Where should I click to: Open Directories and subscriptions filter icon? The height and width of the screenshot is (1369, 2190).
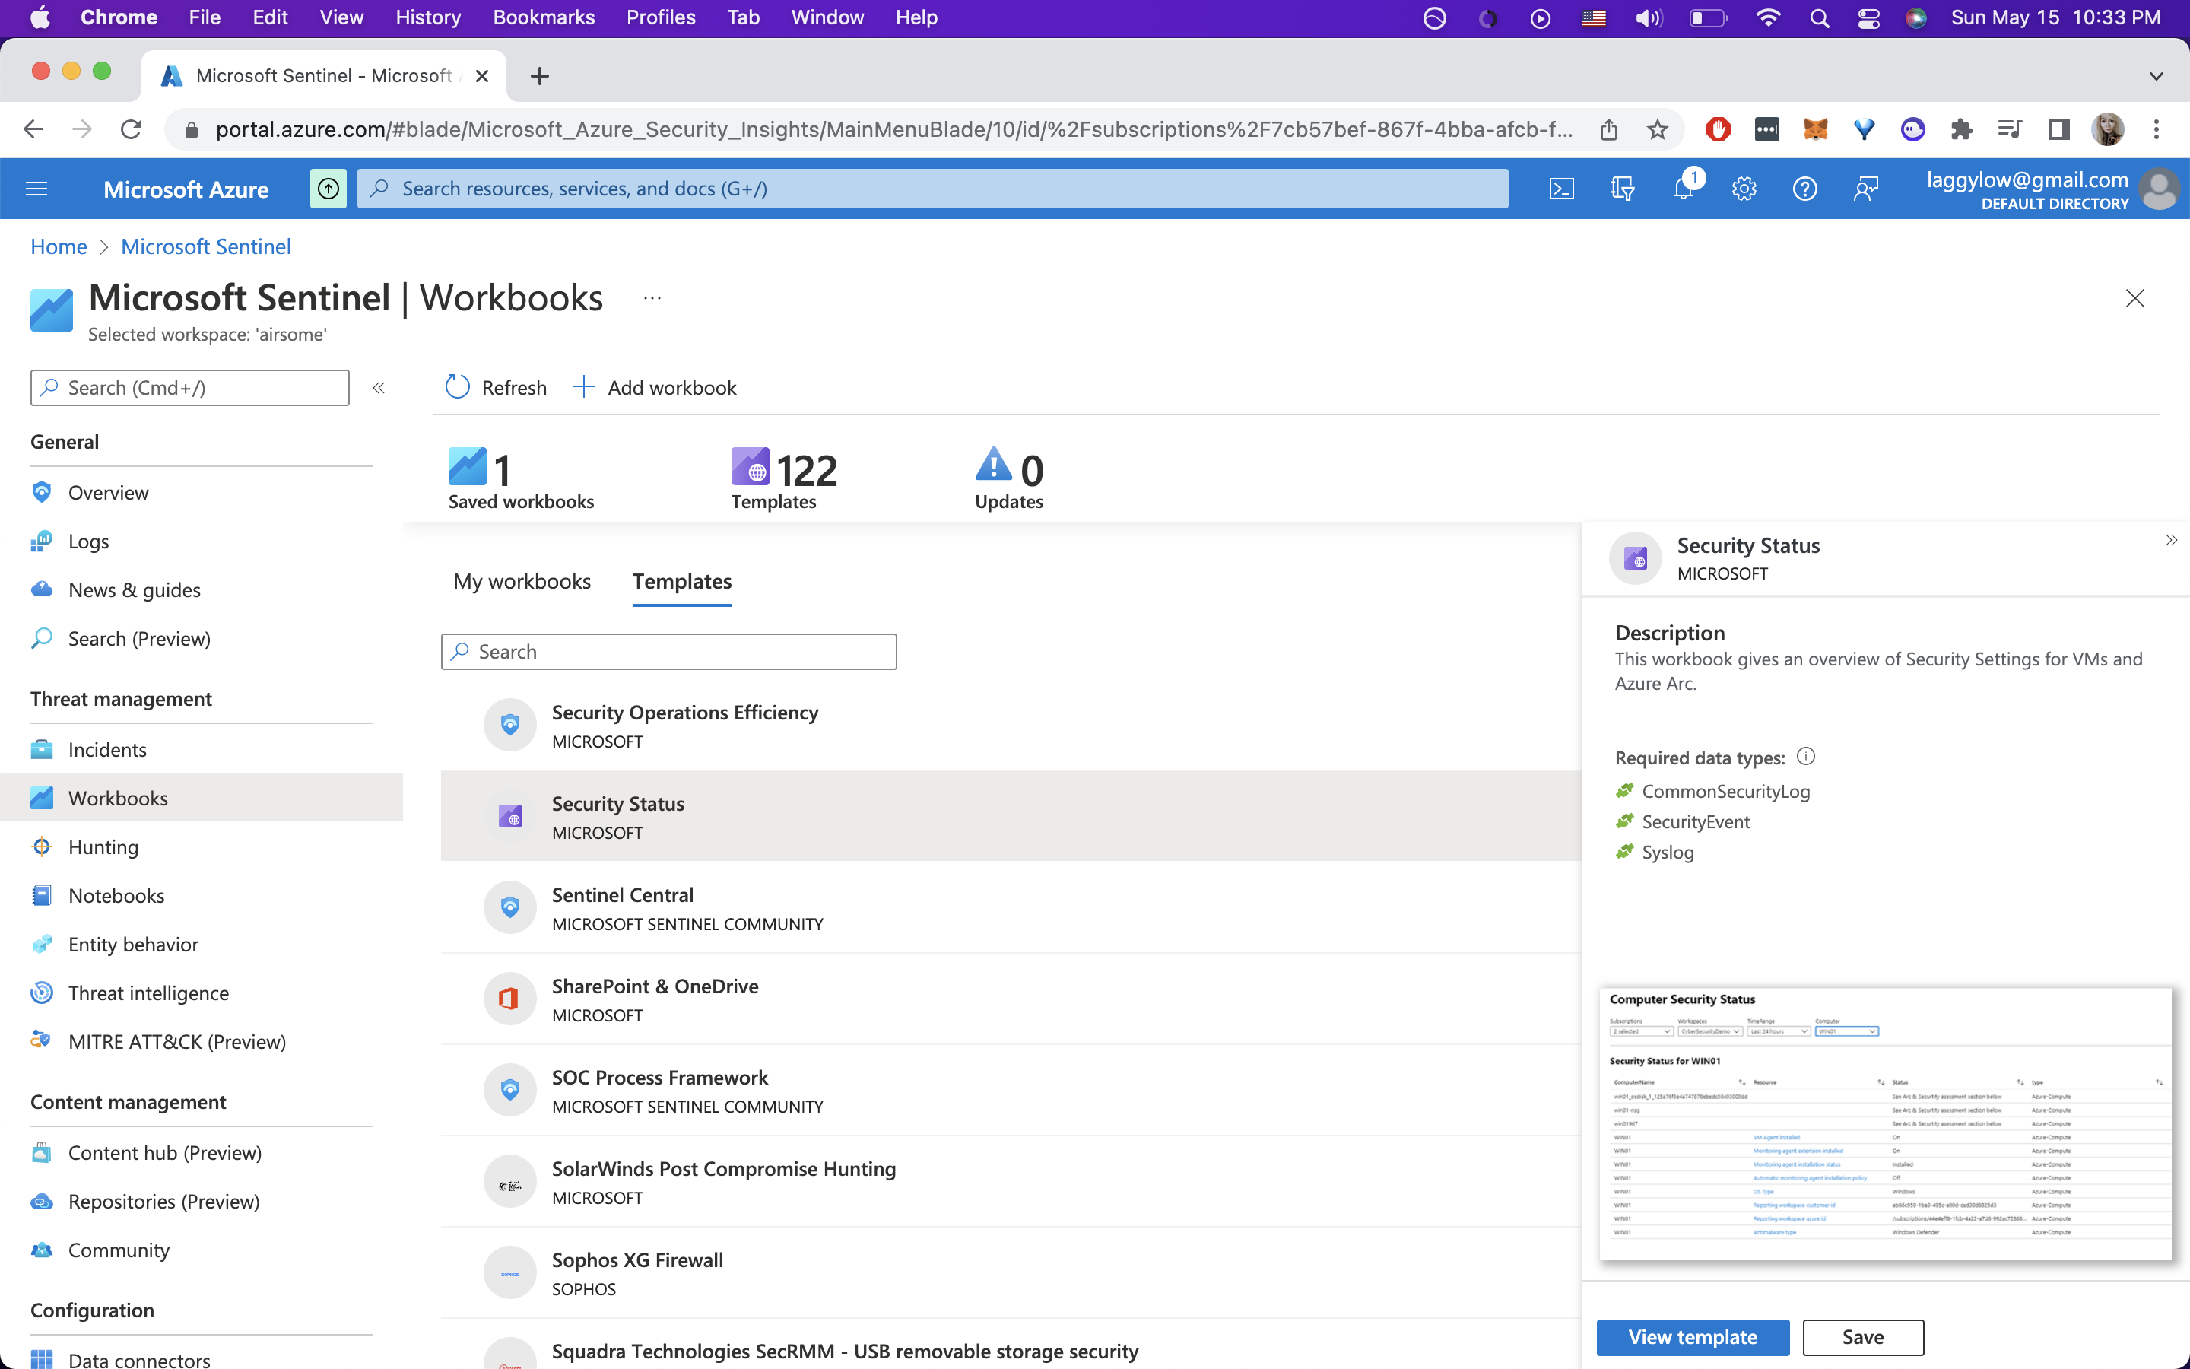tap(1622, 189)
